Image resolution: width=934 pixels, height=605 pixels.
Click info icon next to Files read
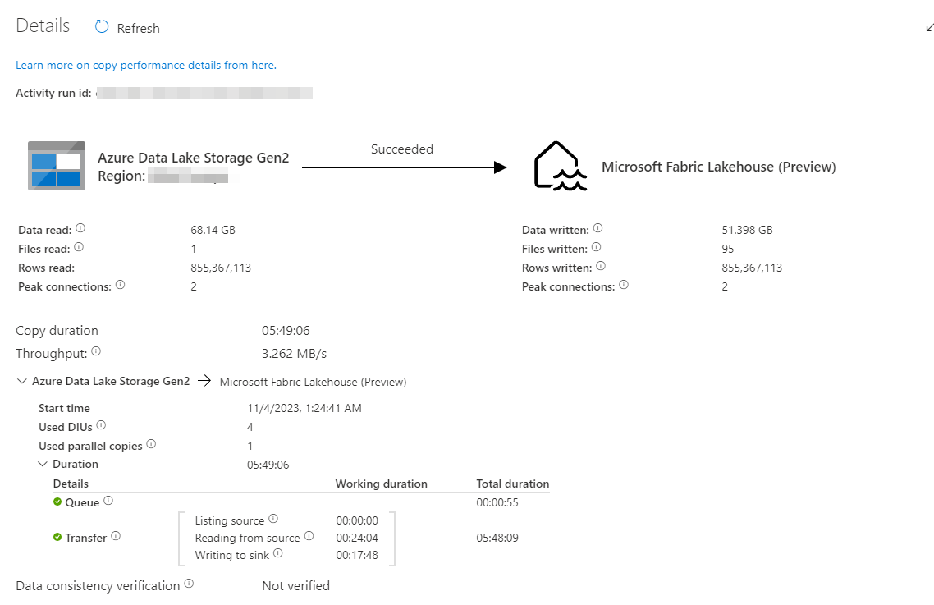point(79,247)
